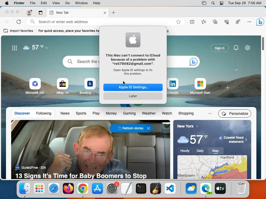Open a new tab with plus
The width and height of the screenshot is (266, 199).
point(113,12)
